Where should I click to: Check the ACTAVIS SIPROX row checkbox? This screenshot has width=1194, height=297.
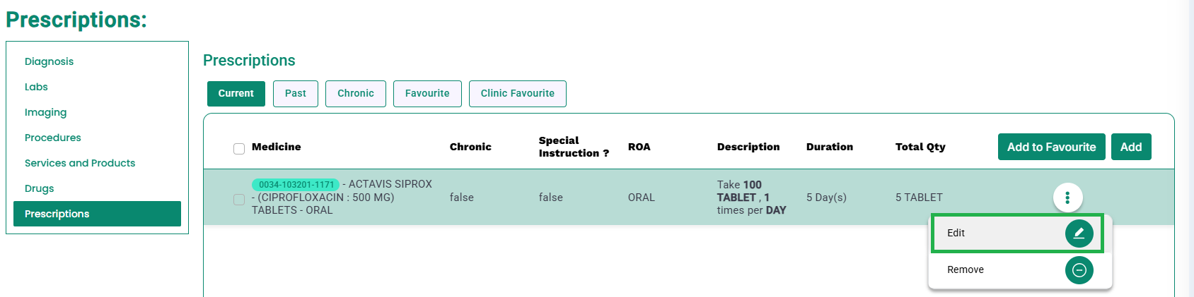coord(239,200)
